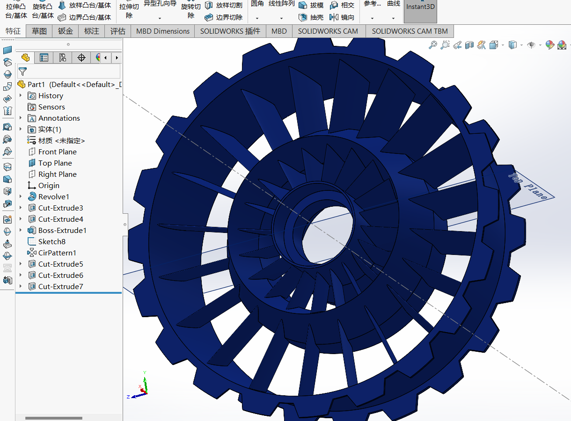Open the ConfigurationManager tab icon

click(x=63, y=58)
